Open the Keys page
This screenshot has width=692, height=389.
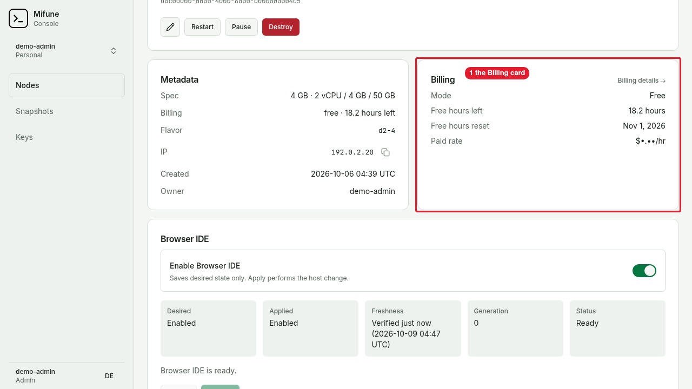(66, 137)
